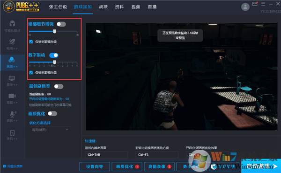Click the Ctrl+TAB hotkey field
This screenshot has width=281, height=173.
(x=106, y=155)
